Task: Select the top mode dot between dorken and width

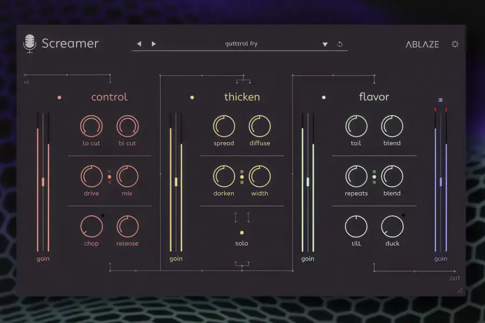Action: [242, 172]
